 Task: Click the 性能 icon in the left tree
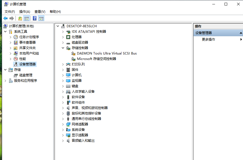16,59
